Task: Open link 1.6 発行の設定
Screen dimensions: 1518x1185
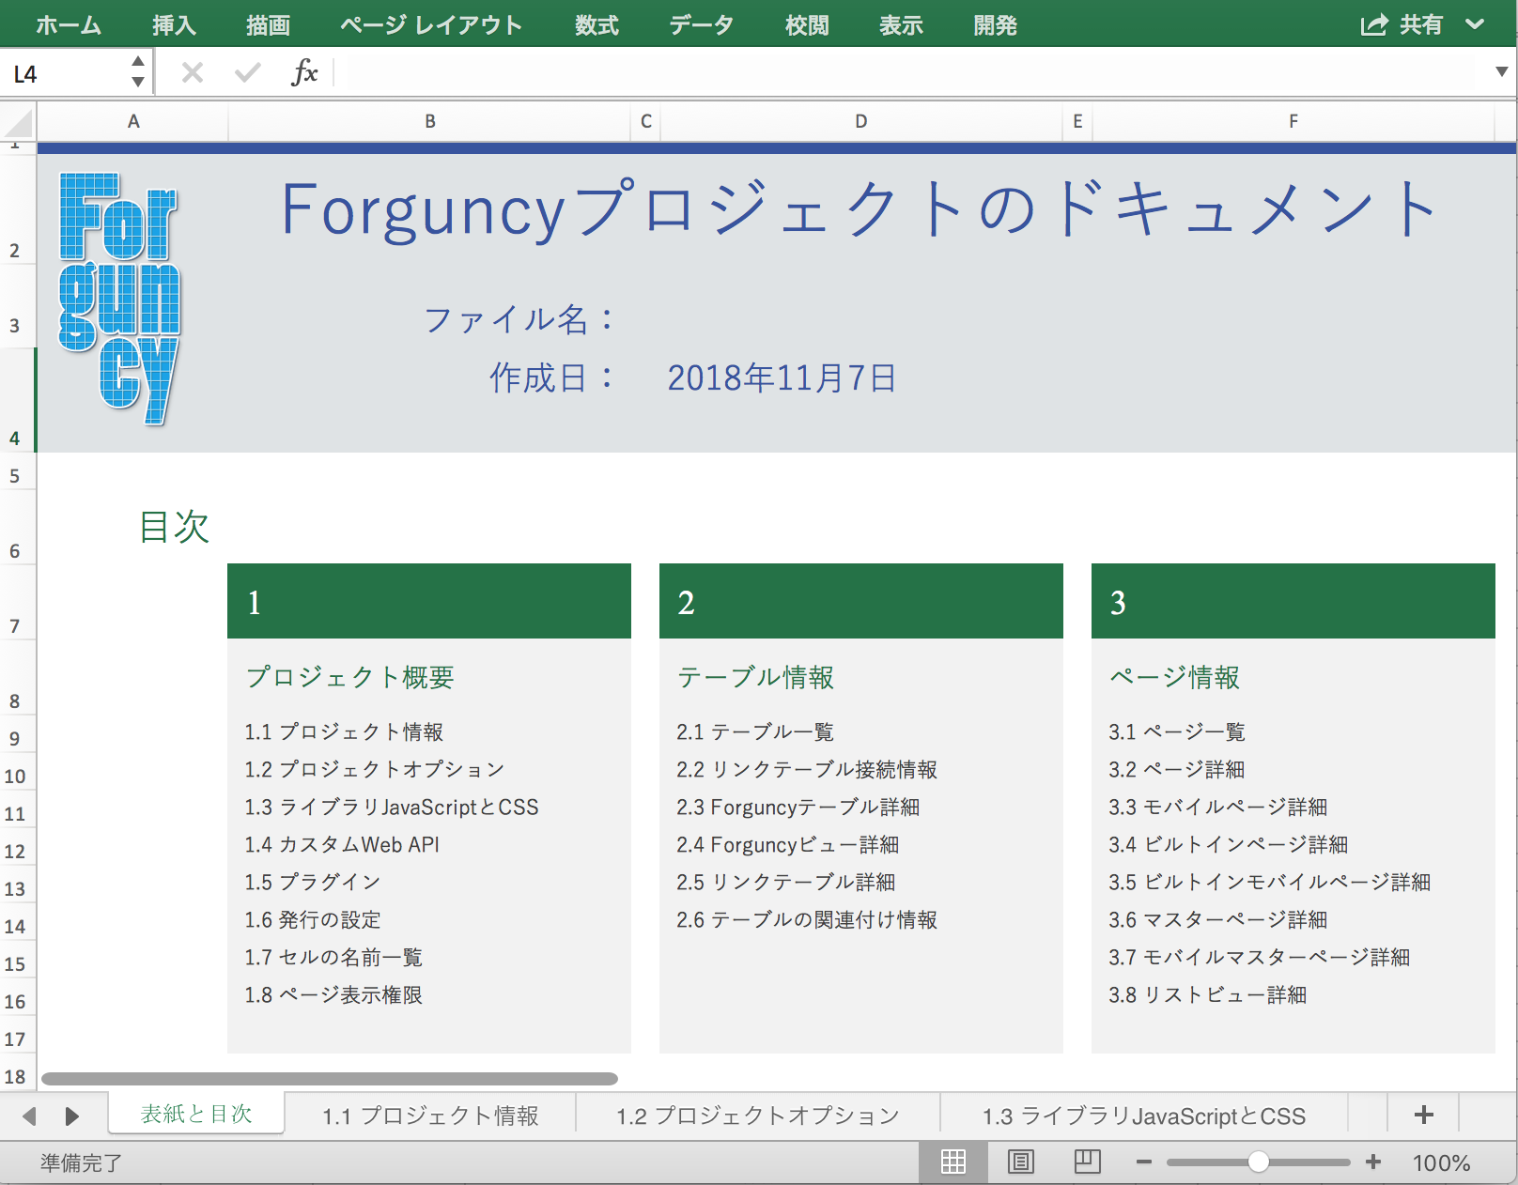Action: [313, 919]
